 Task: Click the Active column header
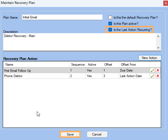(94, 65)
